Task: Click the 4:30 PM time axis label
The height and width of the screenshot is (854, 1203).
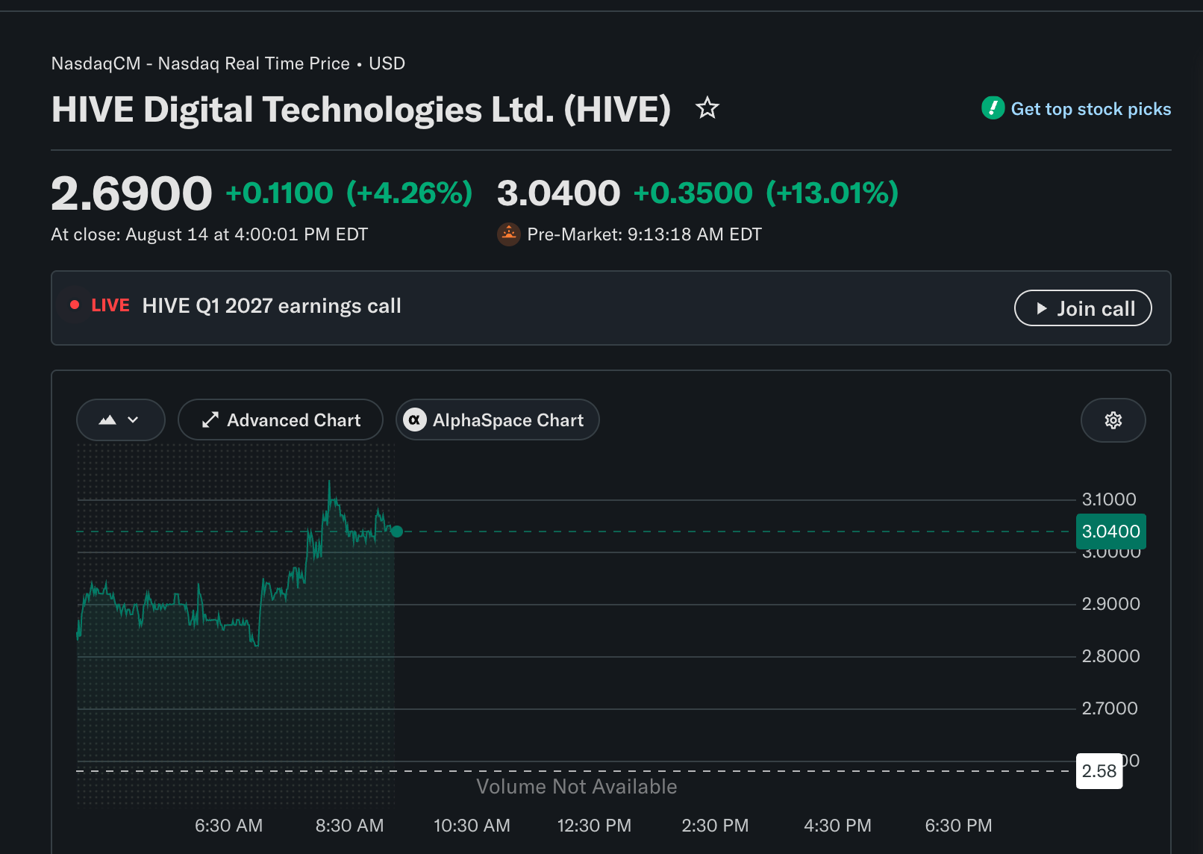Action: point(837,826)
